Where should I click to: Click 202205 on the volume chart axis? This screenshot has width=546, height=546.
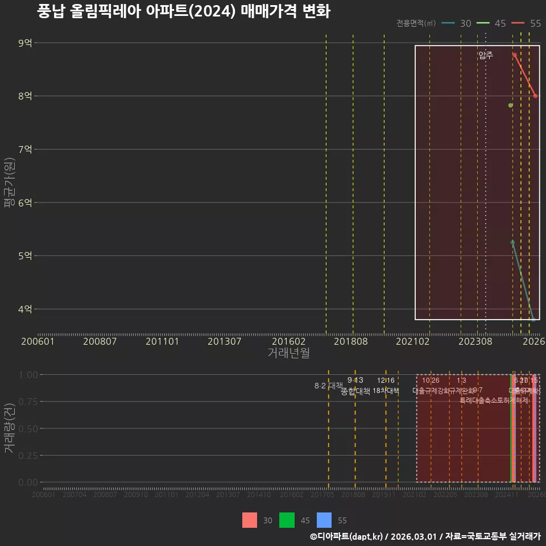pyautogui.click(x=445, y=494)
